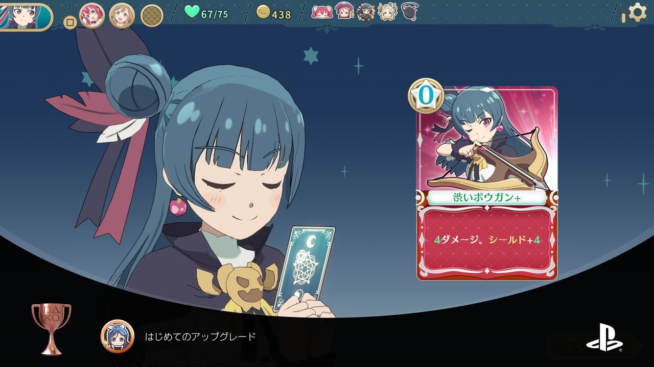
Task: Click the bronze trophy notification icon
Action: [51, 329]
